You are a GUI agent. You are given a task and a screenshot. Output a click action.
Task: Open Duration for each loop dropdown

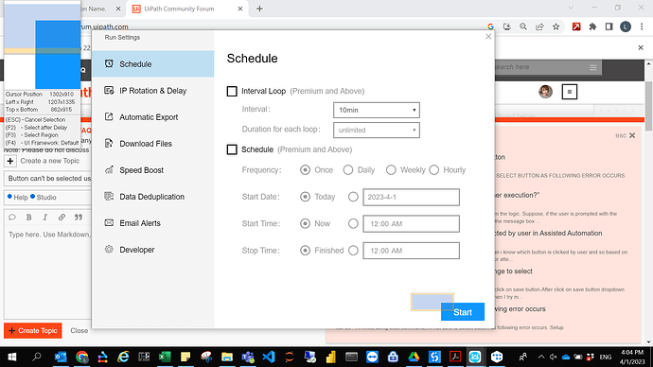(377, 130)
